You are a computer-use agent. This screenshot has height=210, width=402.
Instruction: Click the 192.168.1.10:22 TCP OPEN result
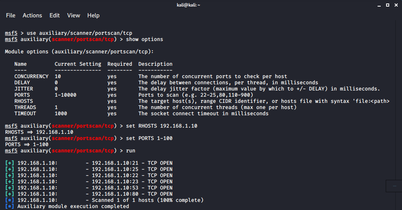(89, 175)
